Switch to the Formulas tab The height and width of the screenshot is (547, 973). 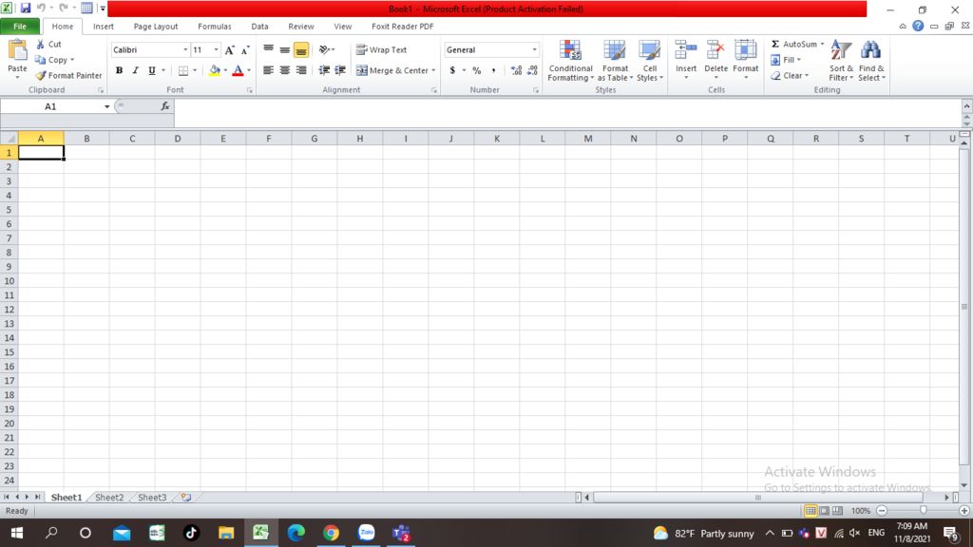coord(215,26)
